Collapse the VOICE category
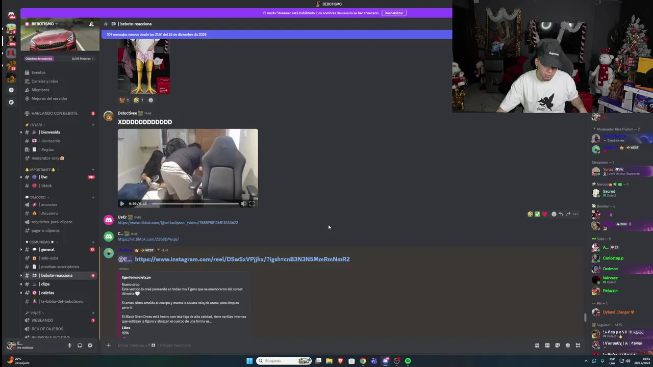 coord(35,313)
